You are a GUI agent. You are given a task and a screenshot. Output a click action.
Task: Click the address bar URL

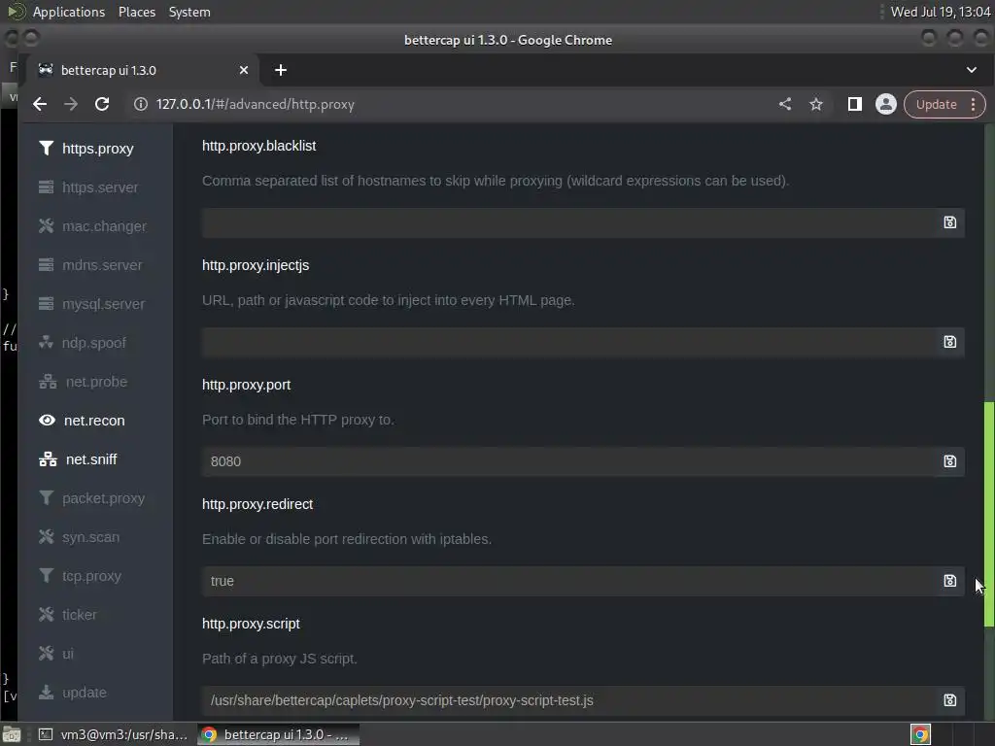click(256, 104)
